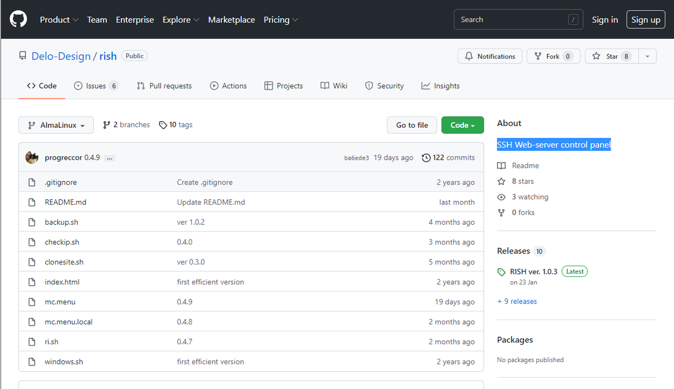674x389 pixels.
Task: Open the ba6ede3 commit hash link
Action: pyautogui.click(x=357, y=158)
